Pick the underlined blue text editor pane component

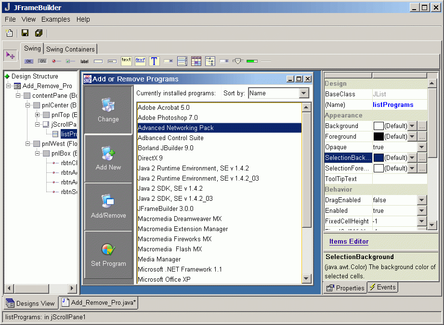click(140, 61)
